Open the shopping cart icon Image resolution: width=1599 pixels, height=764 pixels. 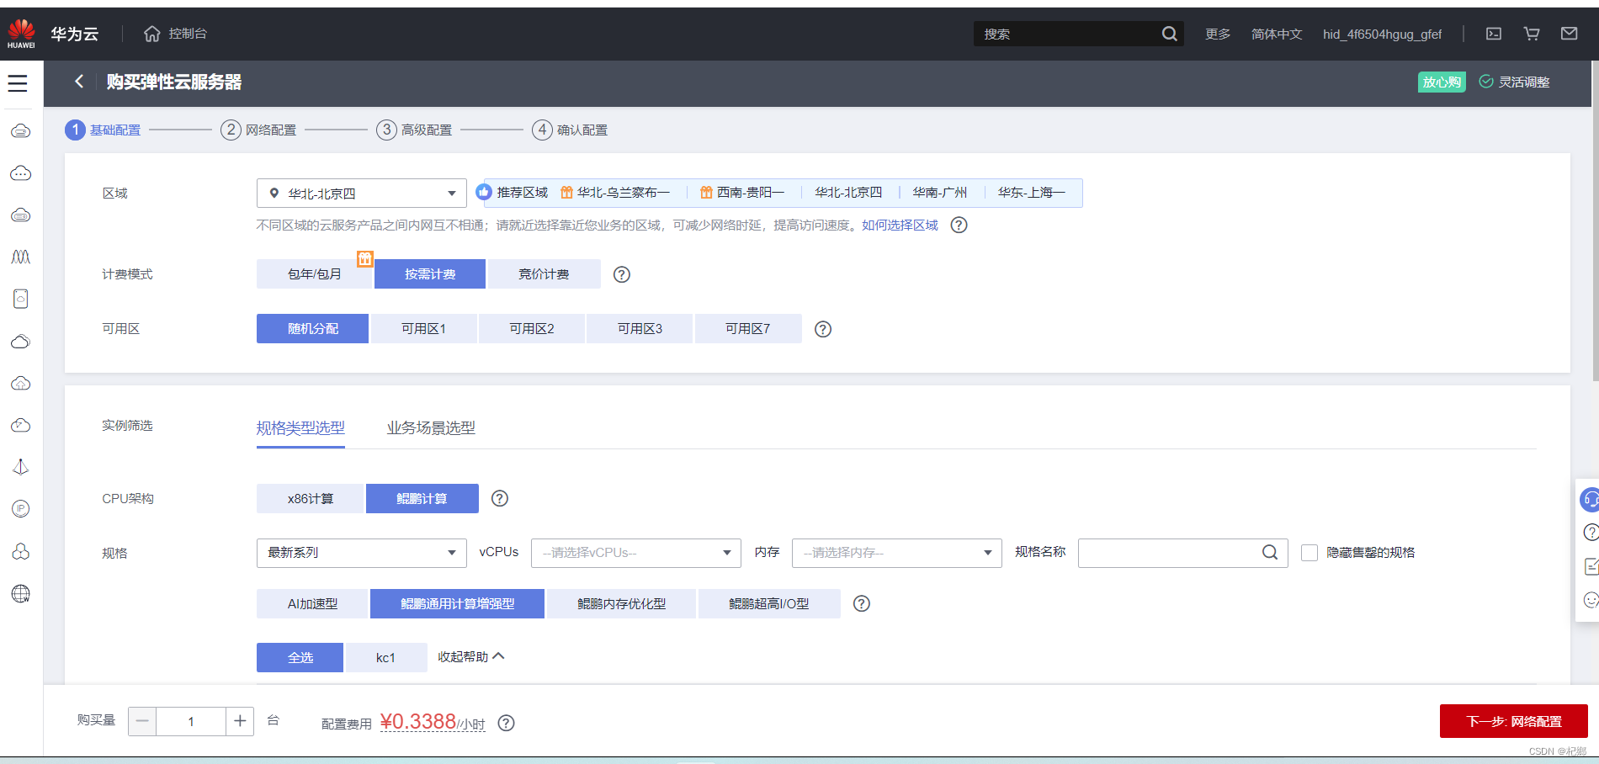tap(1532, 34)
